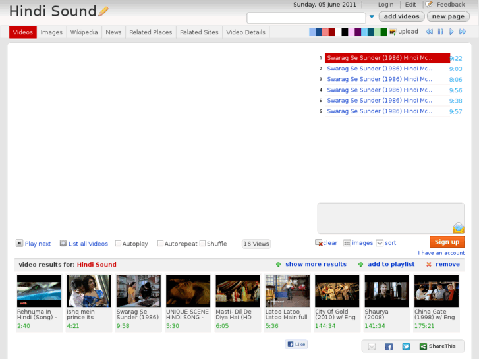Click the green plus for add to playlist

[360, 265]
